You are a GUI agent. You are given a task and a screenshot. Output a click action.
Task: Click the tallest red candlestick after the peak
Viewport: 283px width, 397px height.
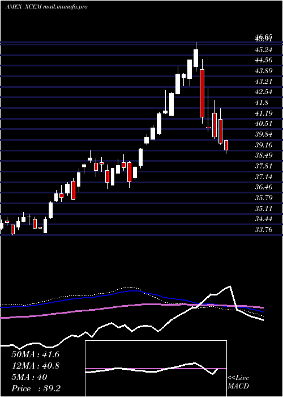[x=202, y=93]
